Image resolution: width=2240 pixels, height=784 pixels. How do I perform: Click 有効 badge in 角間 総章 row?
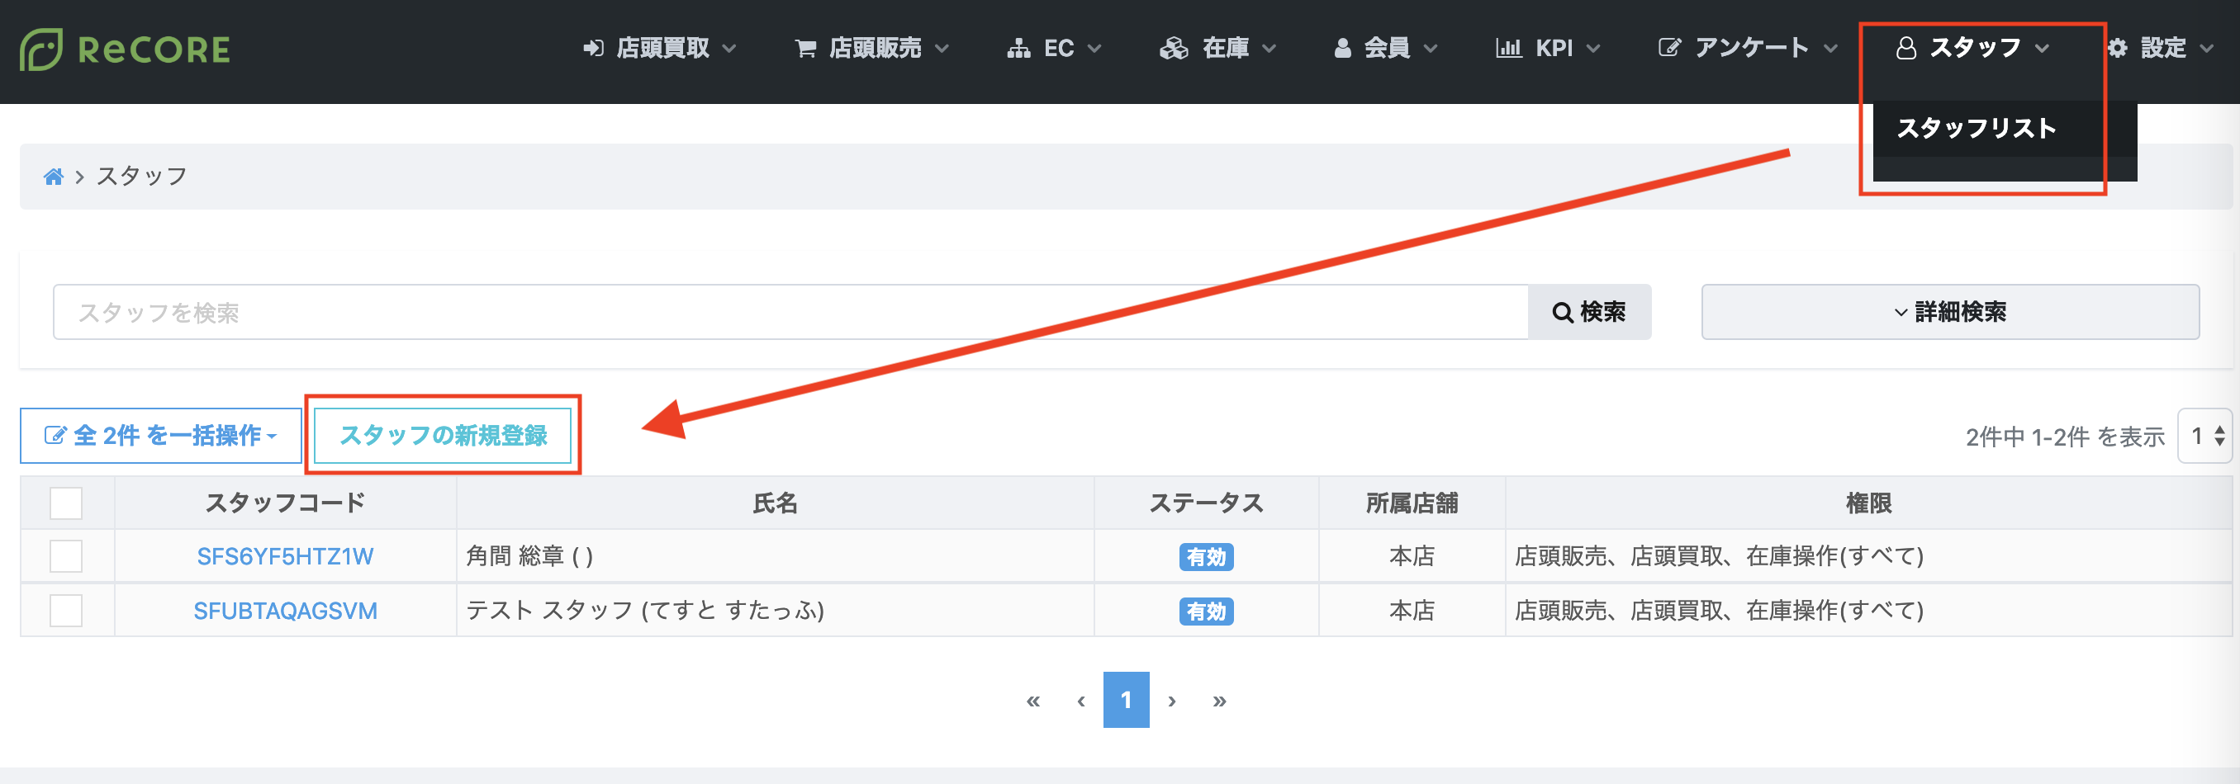click(1206, 557)
